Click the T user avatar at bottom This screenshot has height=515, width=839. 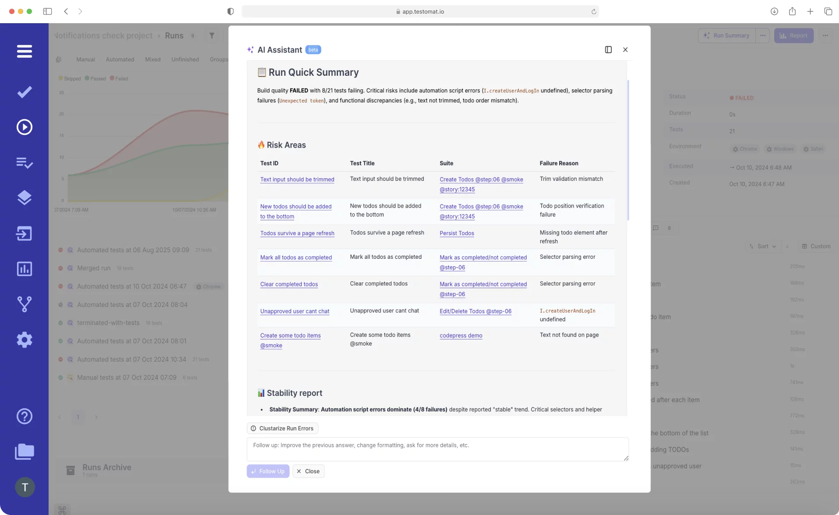pyautogui.click(x=25, y=487)
